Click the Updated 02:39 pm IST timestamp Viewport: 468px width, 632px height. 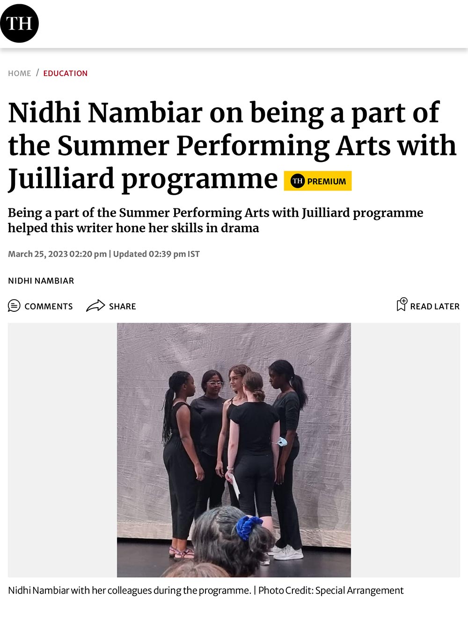click(x=156, y=254)
